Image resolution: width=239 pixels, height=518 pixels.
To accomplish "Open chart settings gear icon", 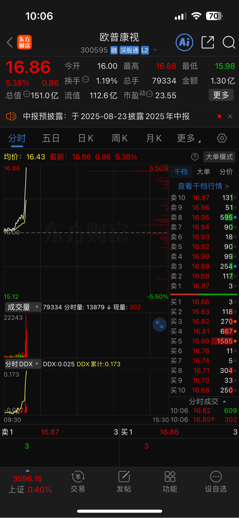I will [222, 138].
